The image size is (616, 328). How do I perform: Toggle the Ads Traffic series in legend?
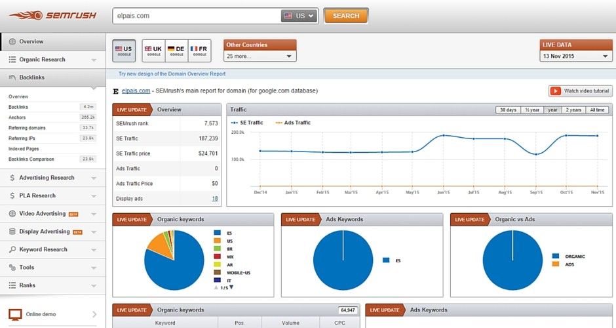(293, 123)
